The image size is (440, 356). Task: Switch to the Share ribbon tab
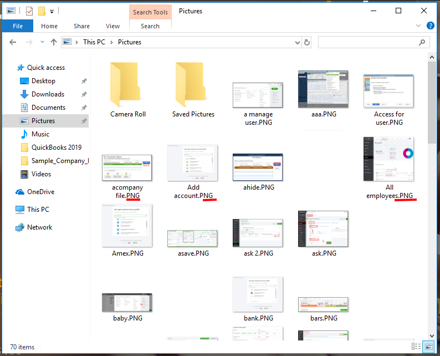click(x=81, y=26)
